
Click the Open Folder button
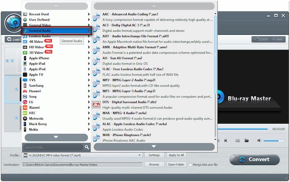[x=176, y=165]
